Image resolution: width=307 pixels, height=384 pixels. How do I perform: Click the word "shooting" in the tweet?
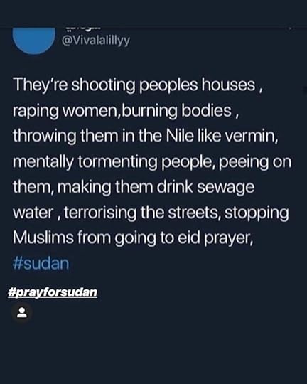[103, 85]
